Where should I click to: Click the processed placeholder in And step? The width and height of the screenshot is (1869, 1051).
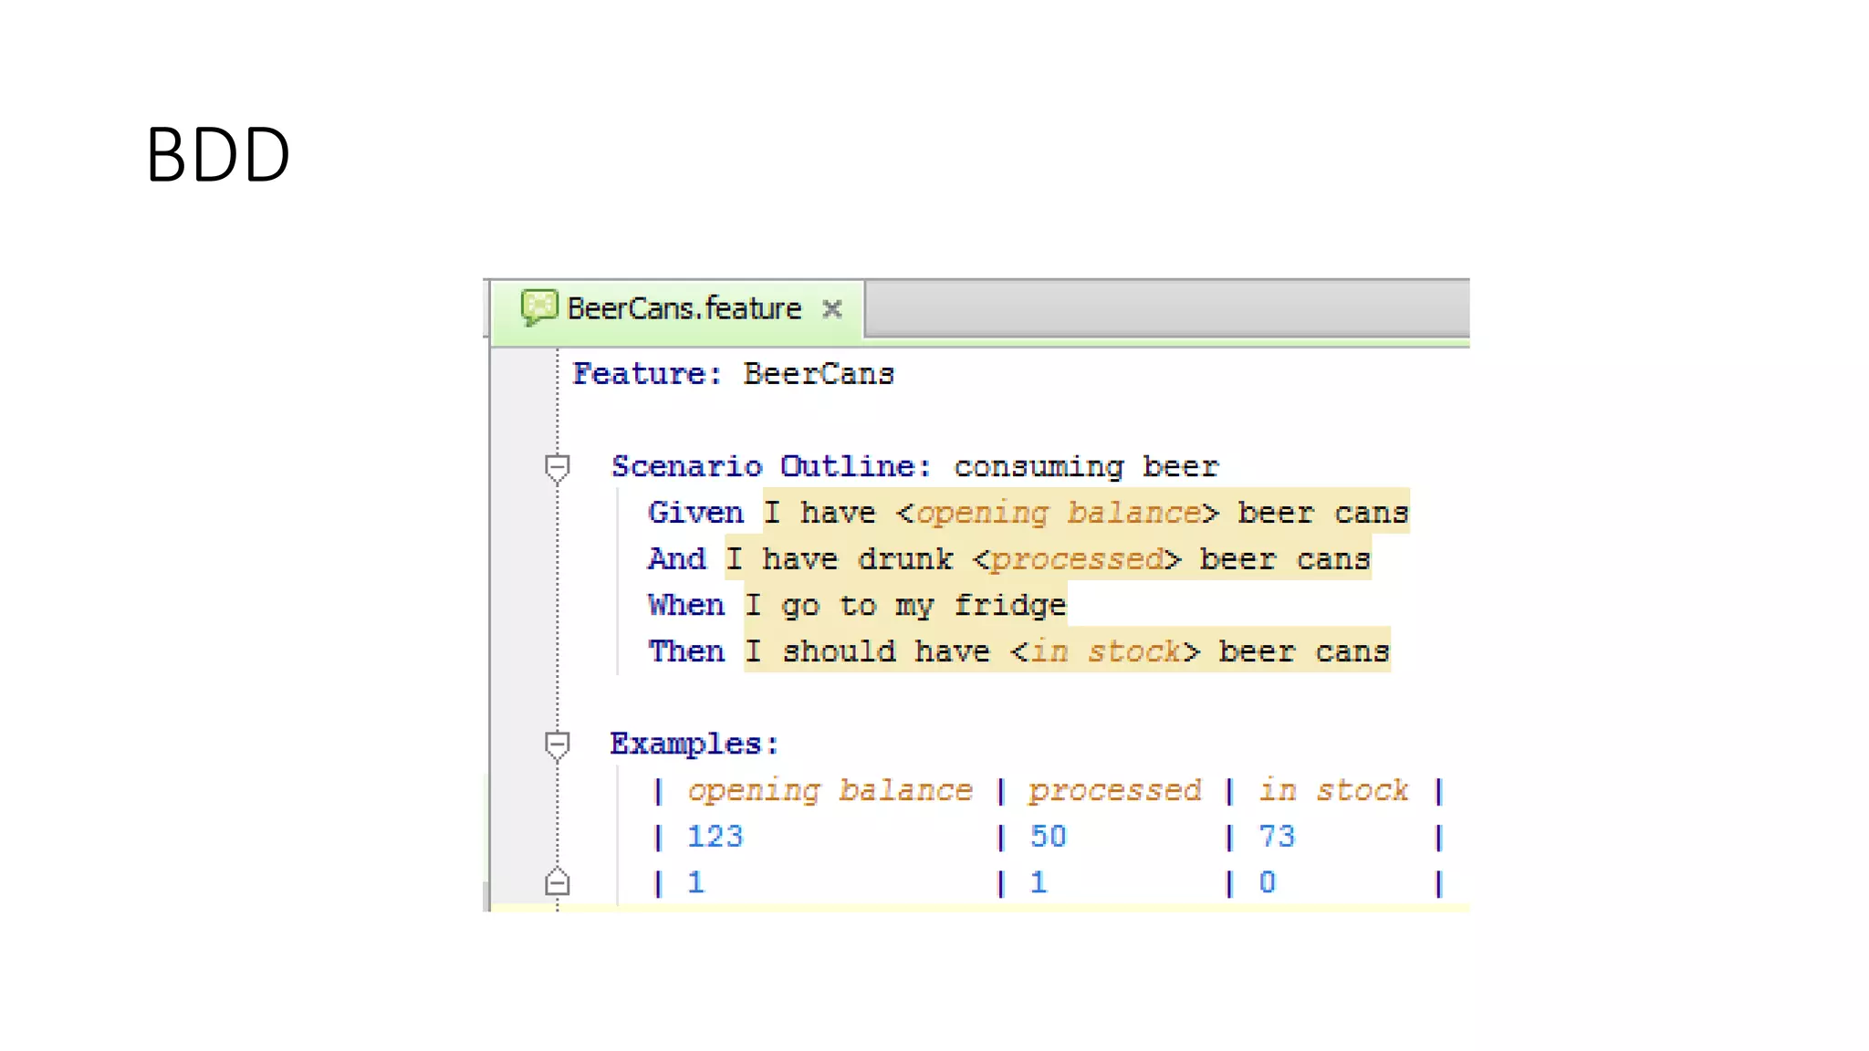pyautogui.click(x=1077, y=559)
